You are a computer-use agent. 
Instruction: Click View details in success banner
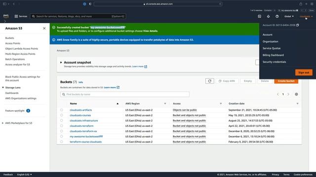150,31
